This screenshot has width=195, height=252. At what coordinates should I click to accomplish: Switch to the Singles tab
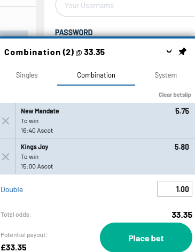[x=27, y=75]
